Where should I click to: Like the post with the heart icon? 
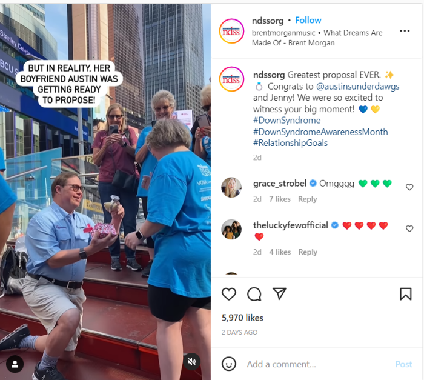(x=229, y=294)
